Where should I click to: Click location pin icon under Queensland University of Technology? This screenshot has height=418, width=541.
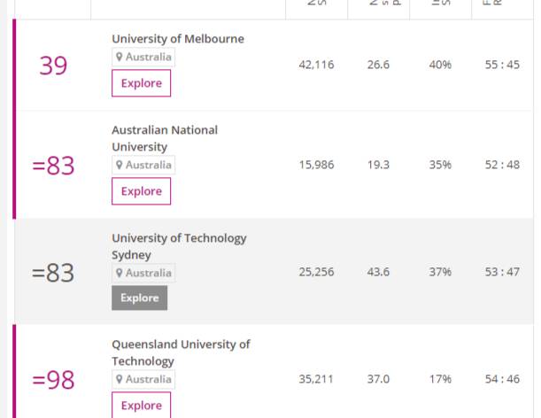(x=119, y=379)
